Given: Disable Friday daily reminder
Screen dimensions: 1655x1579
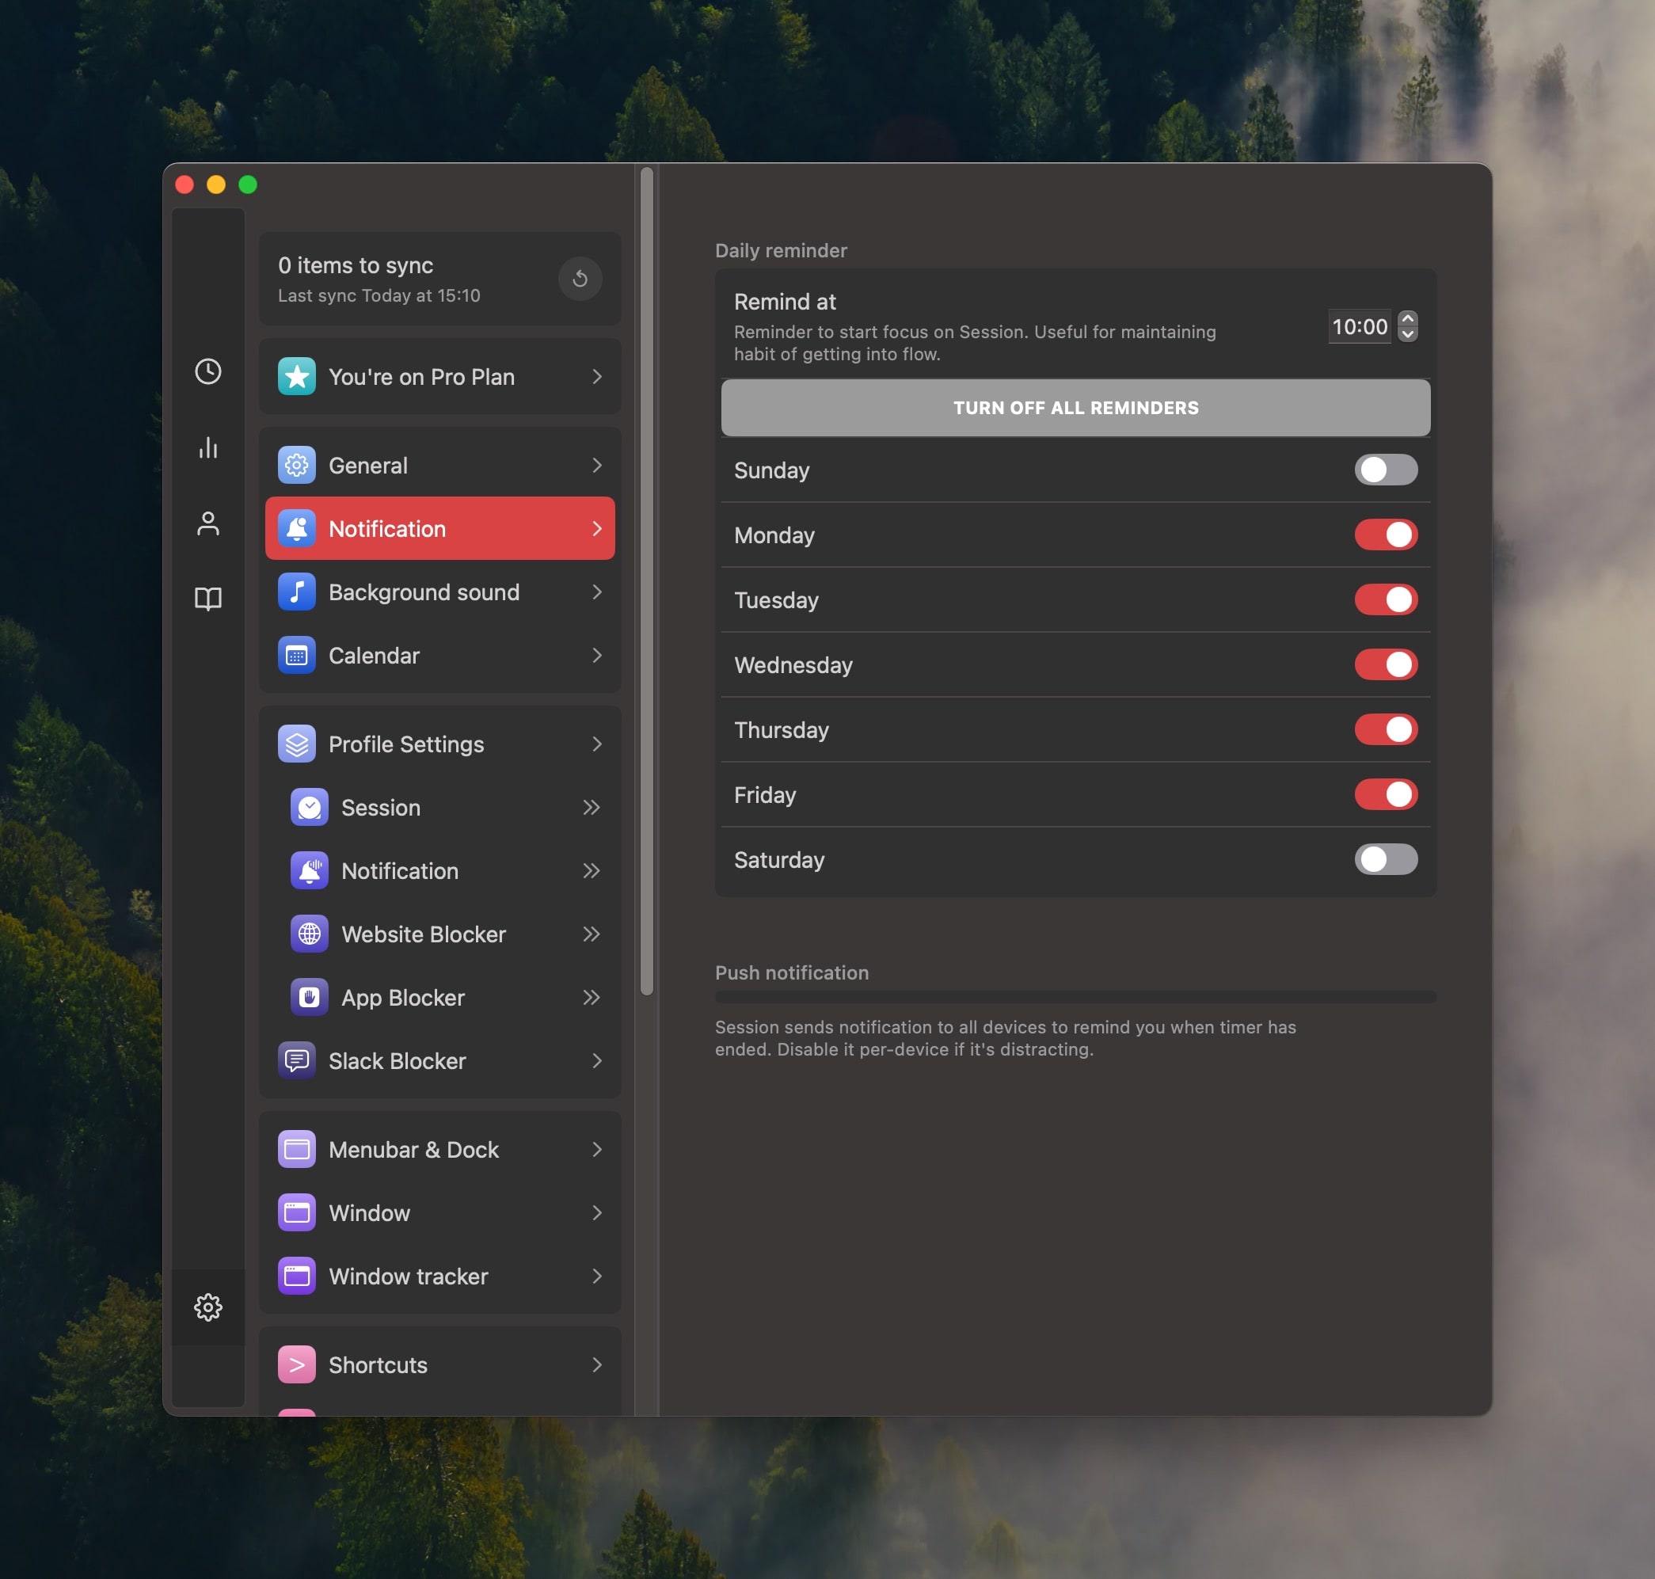Looking at the screenshot, I should point(1387,793).
